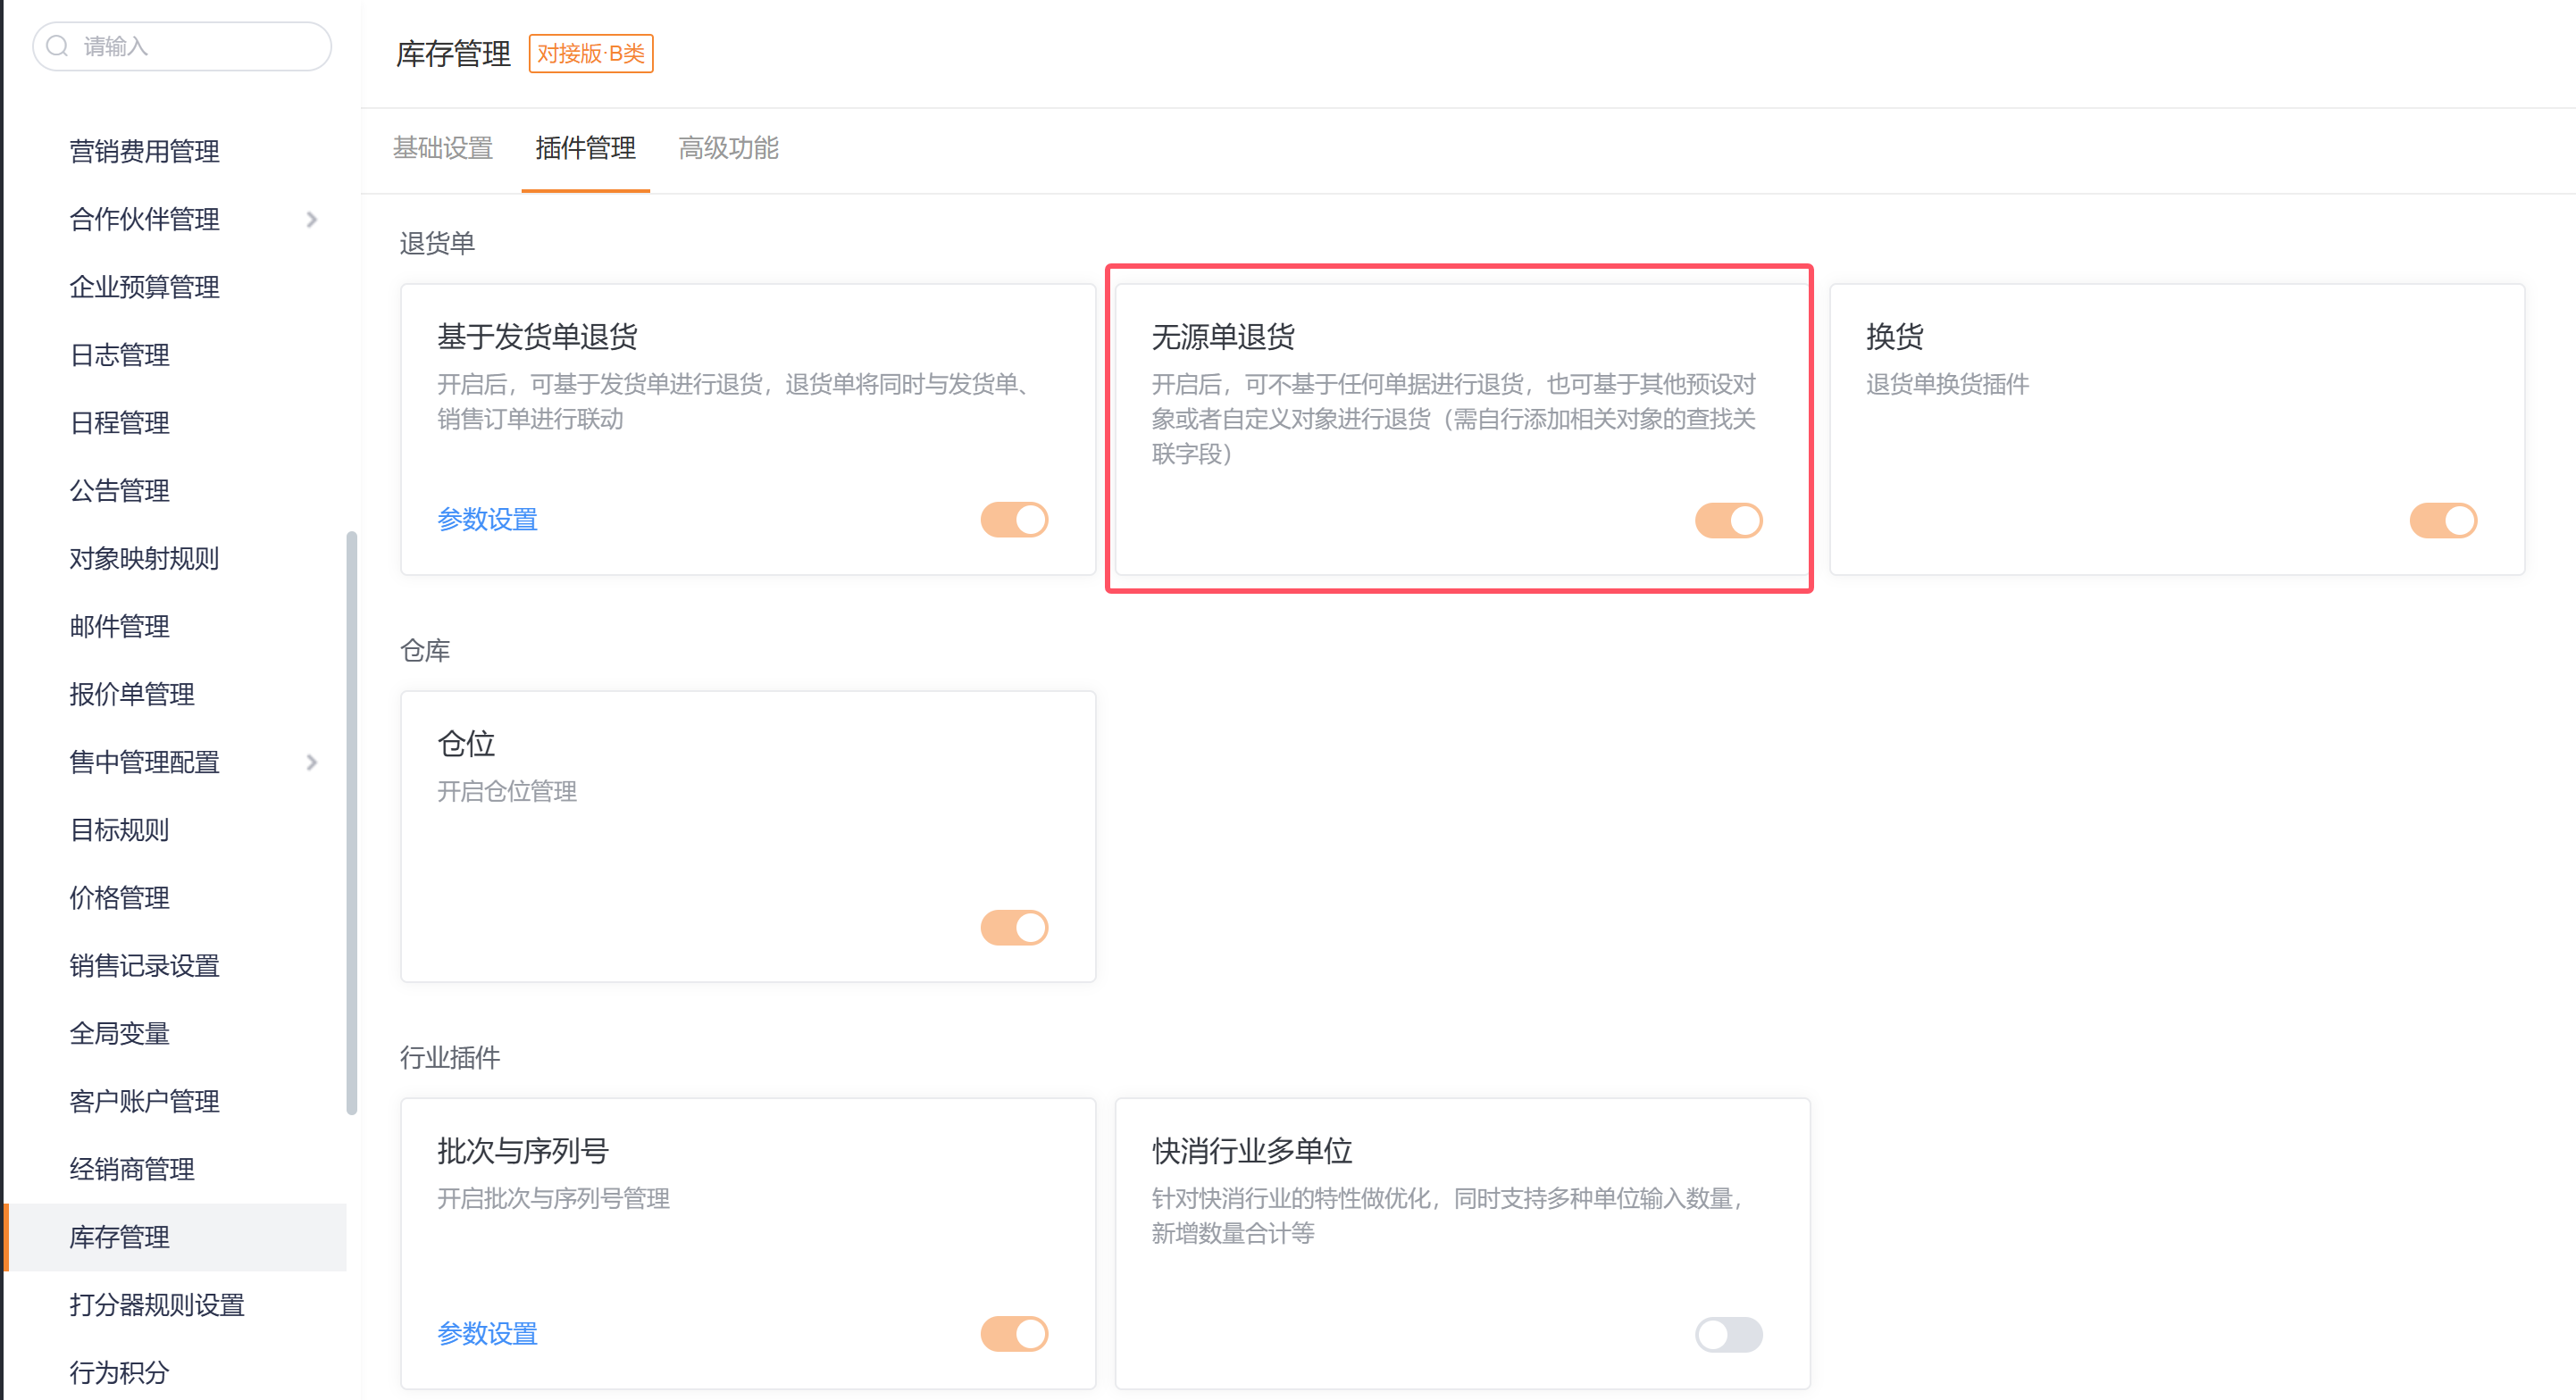Expand 售中管理配置 submenu chevron
Viewport: 2576px width, 1400px height.
coord(312,762)
